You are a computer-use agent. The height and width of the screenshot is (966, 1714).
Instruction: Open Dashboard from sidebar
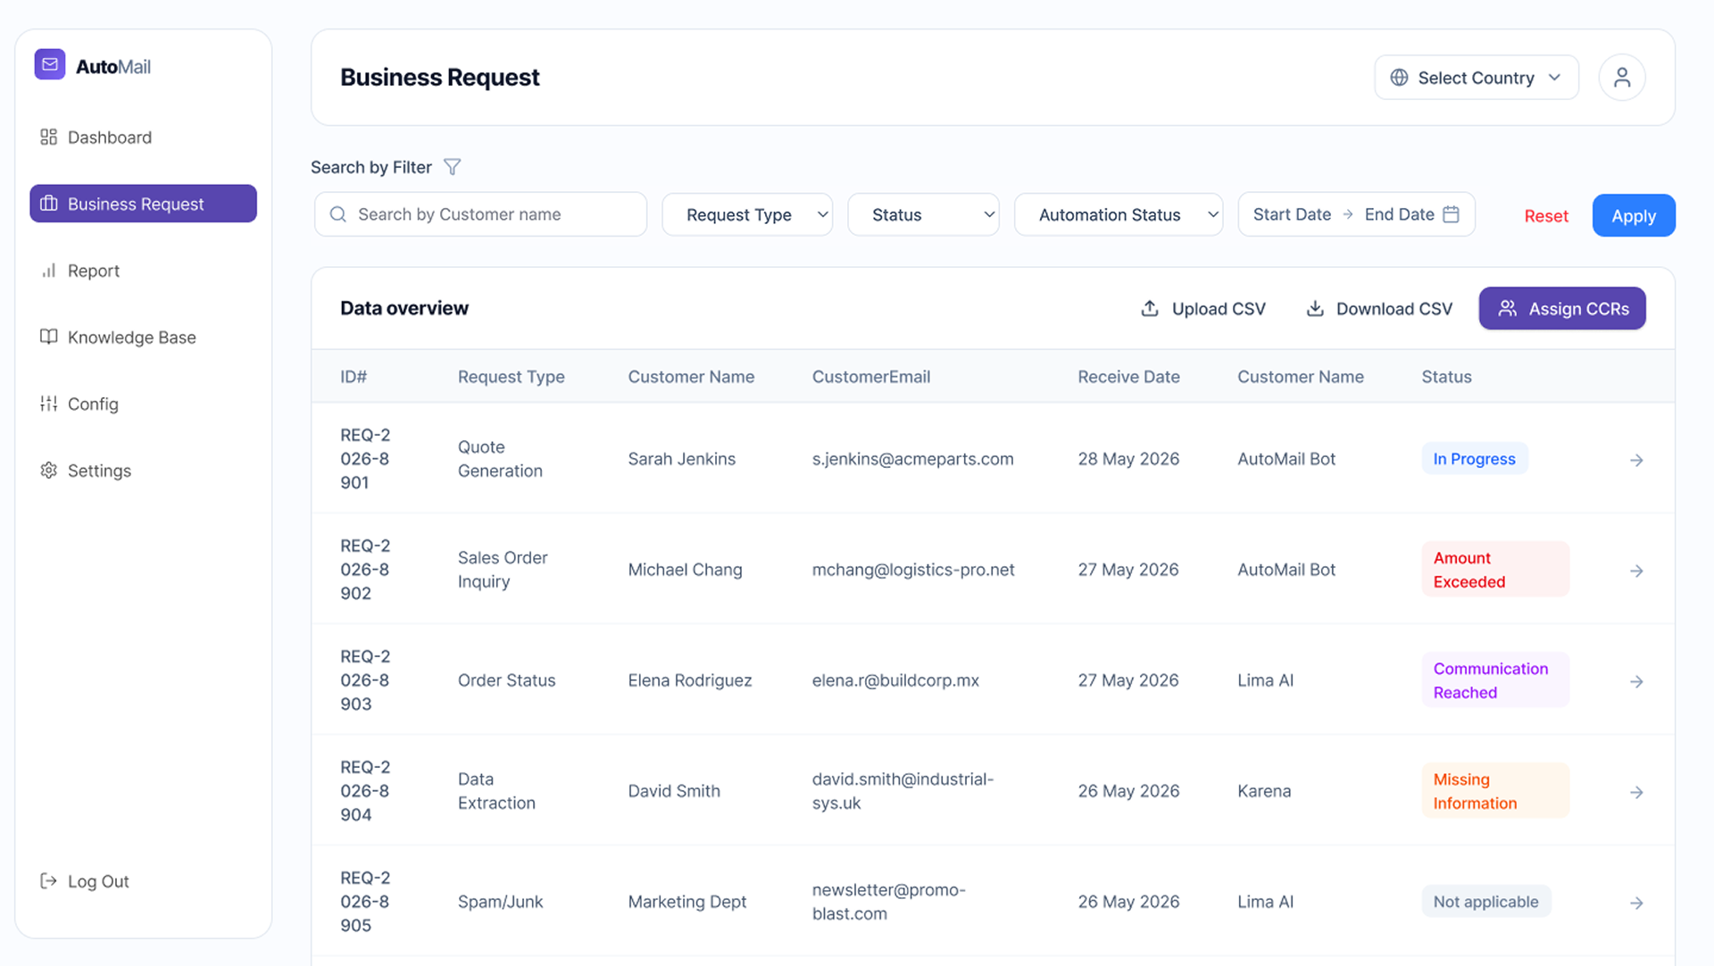point(143,137)
